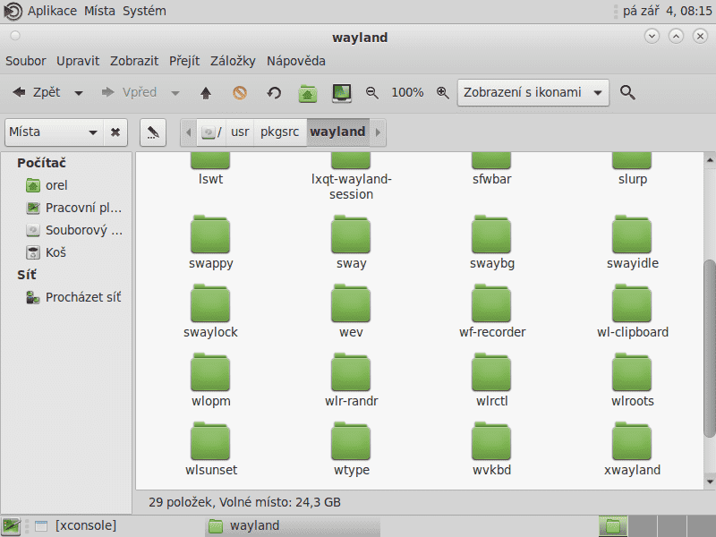
Task: Expand the Zpět history dropdown arrow
Action: [x=79, y=93]
